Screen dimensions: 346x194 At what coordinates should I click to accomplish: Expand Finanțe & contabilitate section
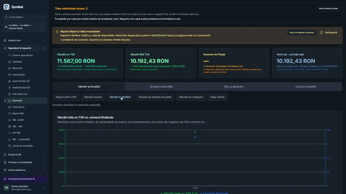pyautogui.click(x=24, y=162)
